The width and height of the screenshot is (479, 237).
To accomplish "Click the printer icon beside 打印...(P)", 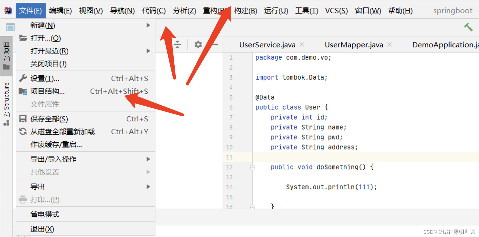I will (x=23, y=199).
